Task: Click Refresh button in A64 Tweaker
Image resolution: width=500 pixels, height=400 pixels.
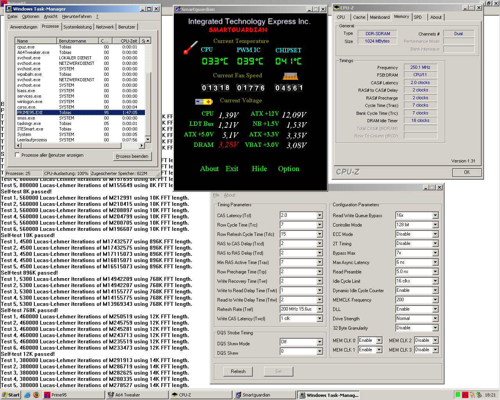Action: tap(238, 371)
